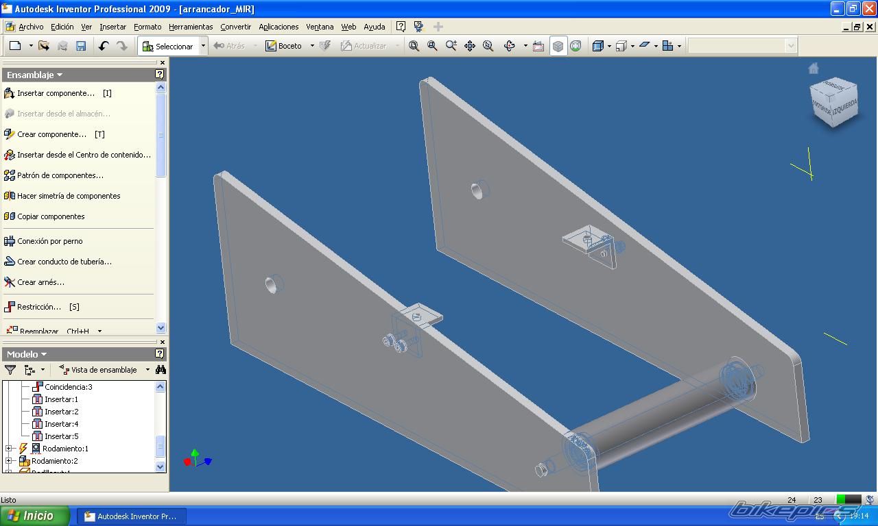Expand the Rodamiento:2 node
This screenshot has width=878, height=526.
point(9,461)
